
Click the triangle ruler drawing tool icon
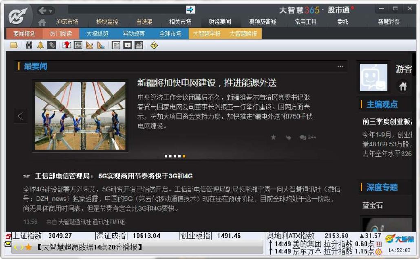point(90,45)
